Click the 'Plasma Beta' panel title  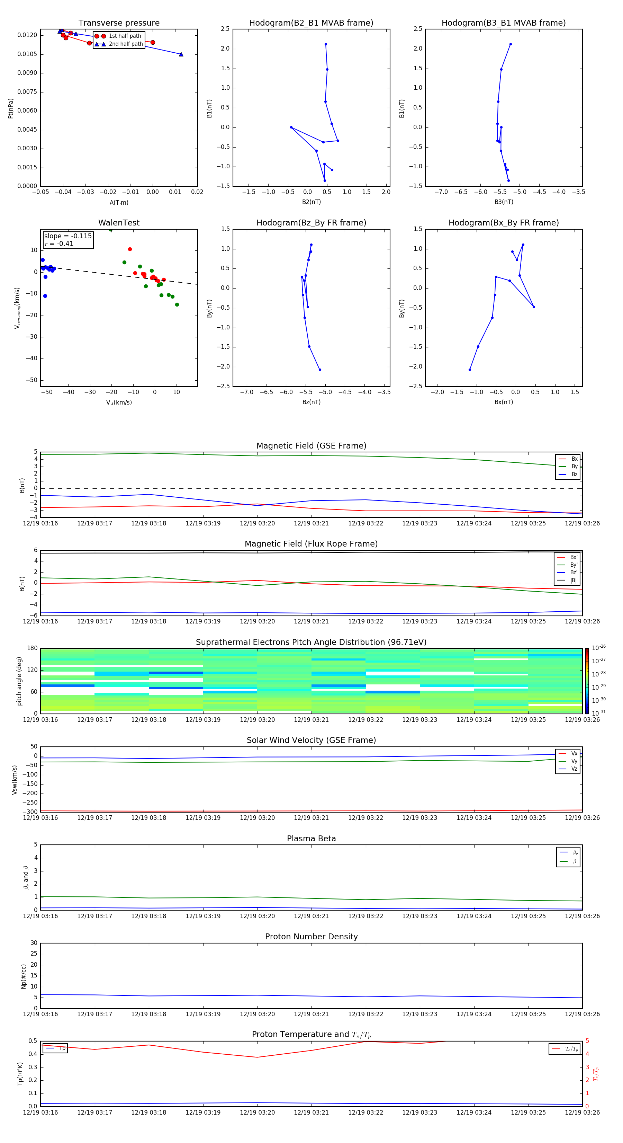[311, 839]
